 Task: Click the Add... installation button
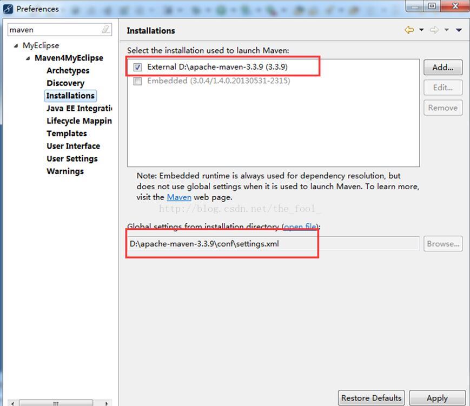coord(443,68)
